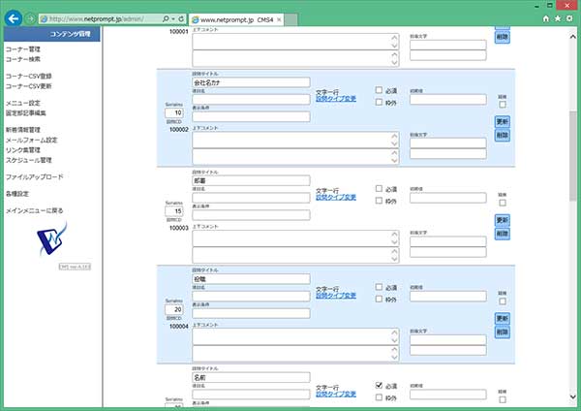Viewport: 581px width, 411px height.
Task: Click the favorites star icon
Action: 560,17
